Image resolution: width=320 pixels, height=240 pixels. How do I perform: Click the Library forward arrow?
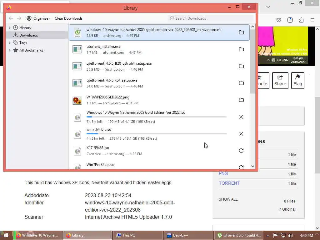(19, 18)
